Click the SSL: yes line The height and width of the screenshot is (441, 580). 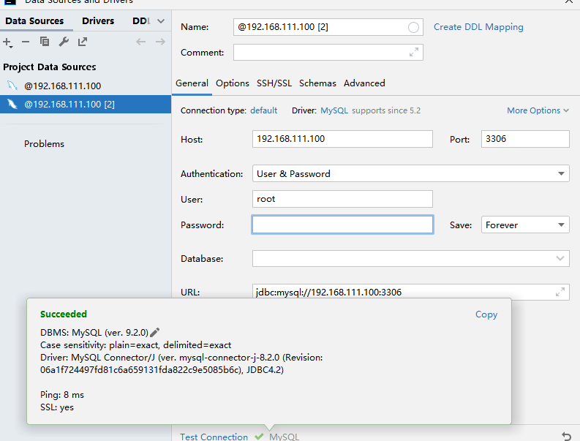coord(57,407)
